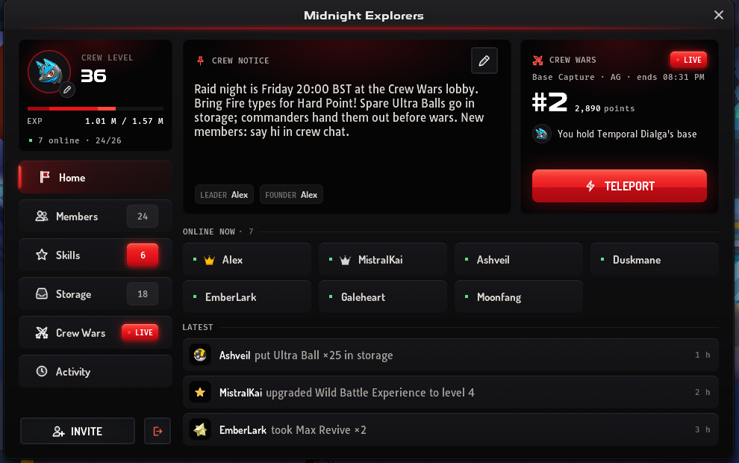Select online member Moonfang
This screenshot has width=739, height=463.
pos(519,297)
